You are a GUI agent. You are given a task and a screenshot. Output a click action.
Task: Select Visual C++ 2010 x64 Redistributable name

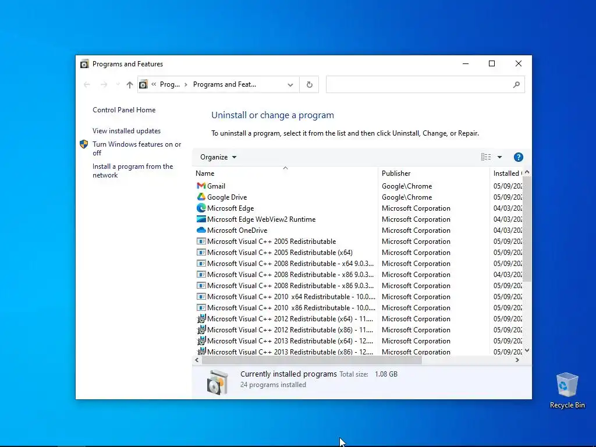(x=291, y=296)
